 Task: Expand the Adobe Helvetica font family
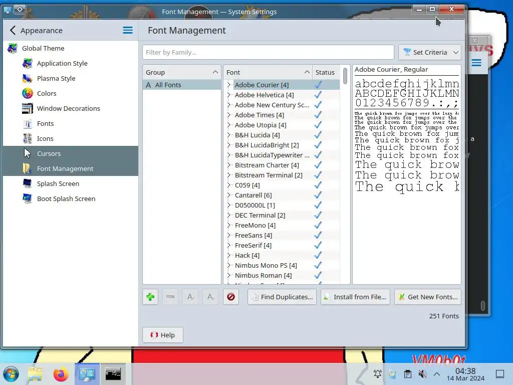(x=229, y=95)
